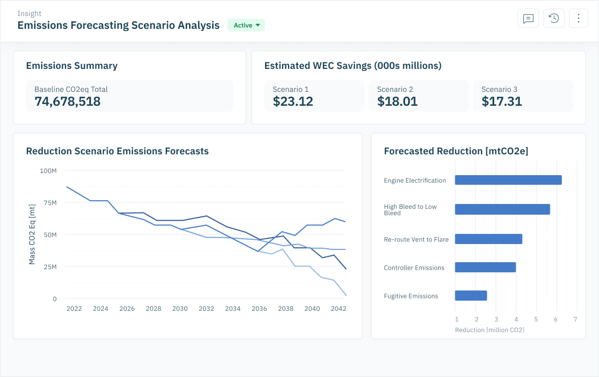Select the Scenario 2 savings value $18.01
The image size is (599, 377).
[398, 101]
